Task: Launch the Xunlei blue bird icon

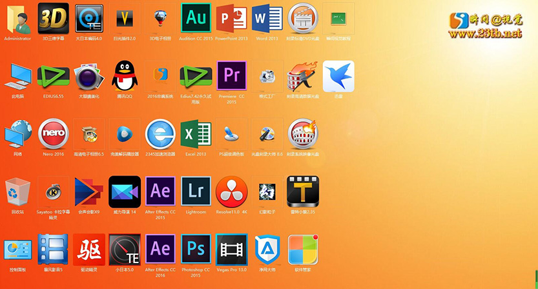Action: 338,76
